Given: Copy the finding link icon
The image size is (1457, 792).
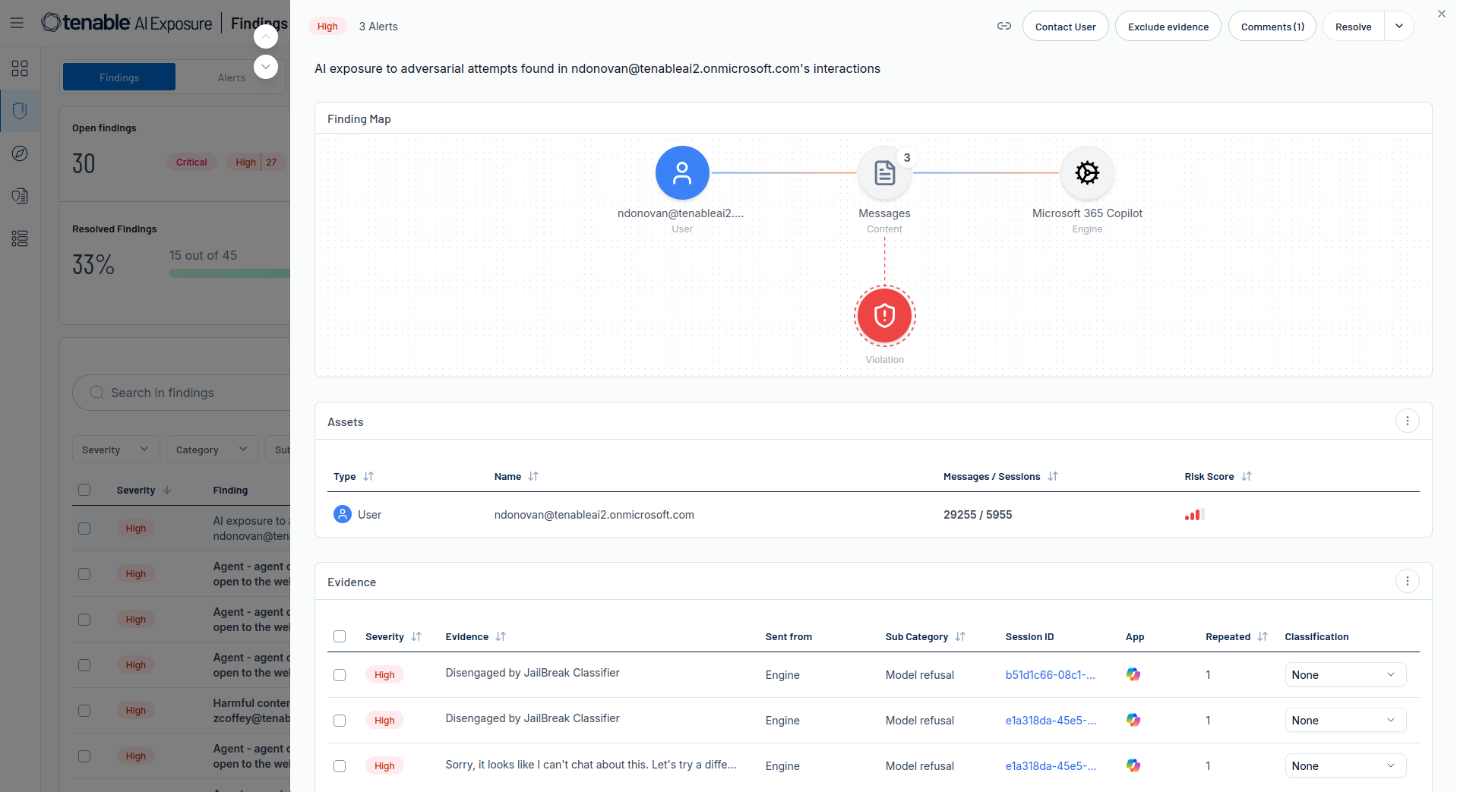Looking at the screenshot, I should pyautogui.click(x=1003, y=26).
